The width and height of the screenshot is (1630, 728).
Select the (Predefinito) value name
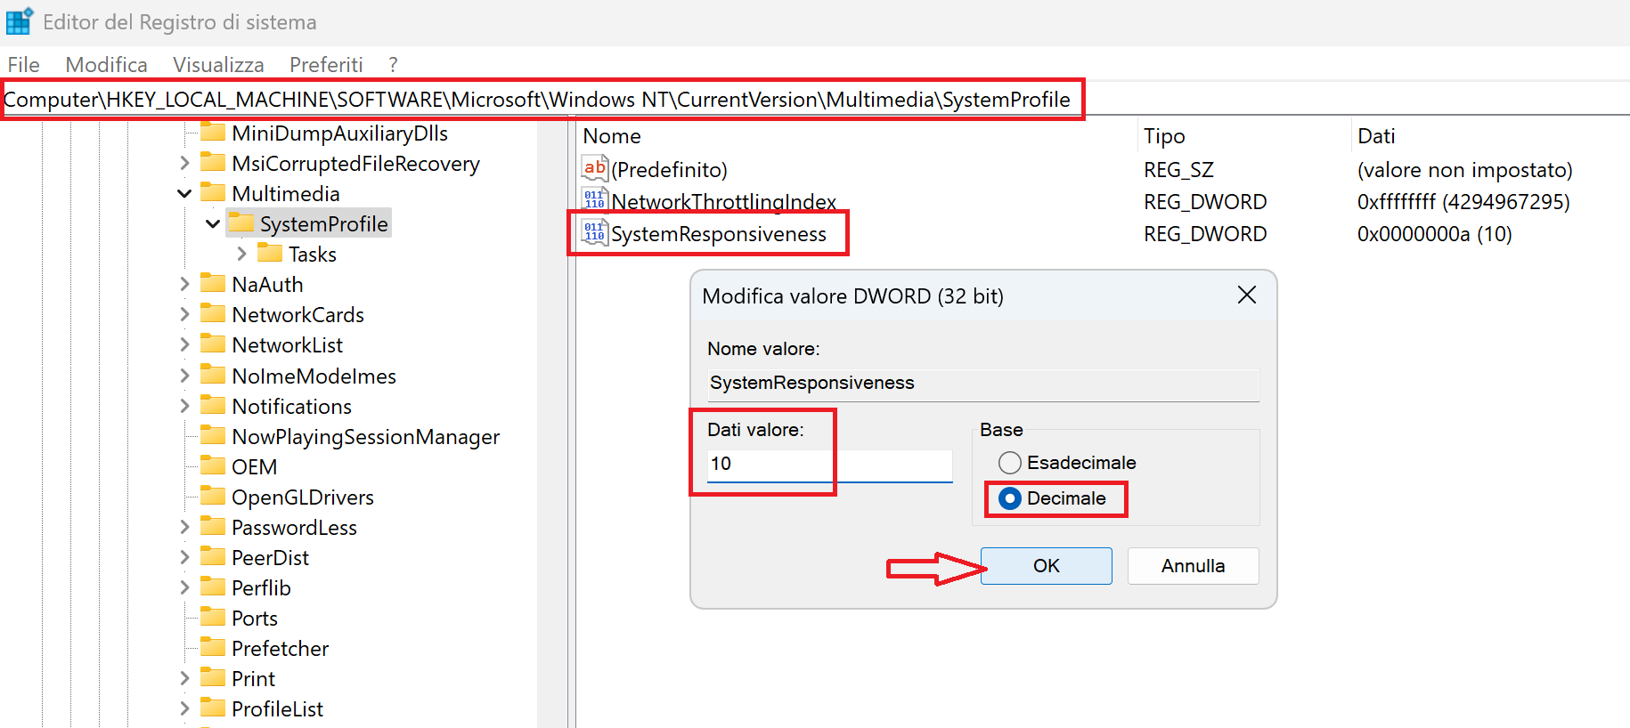point(669,170)
